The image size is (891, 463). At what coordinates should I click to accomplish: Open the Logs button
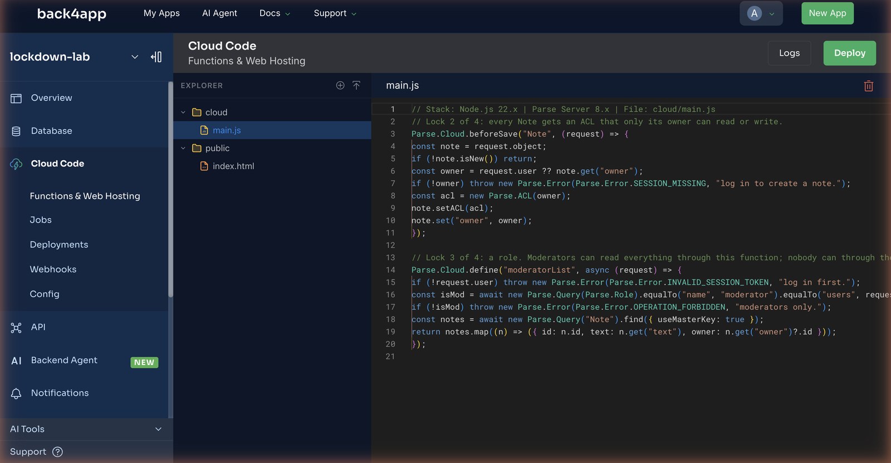[789, 53]
